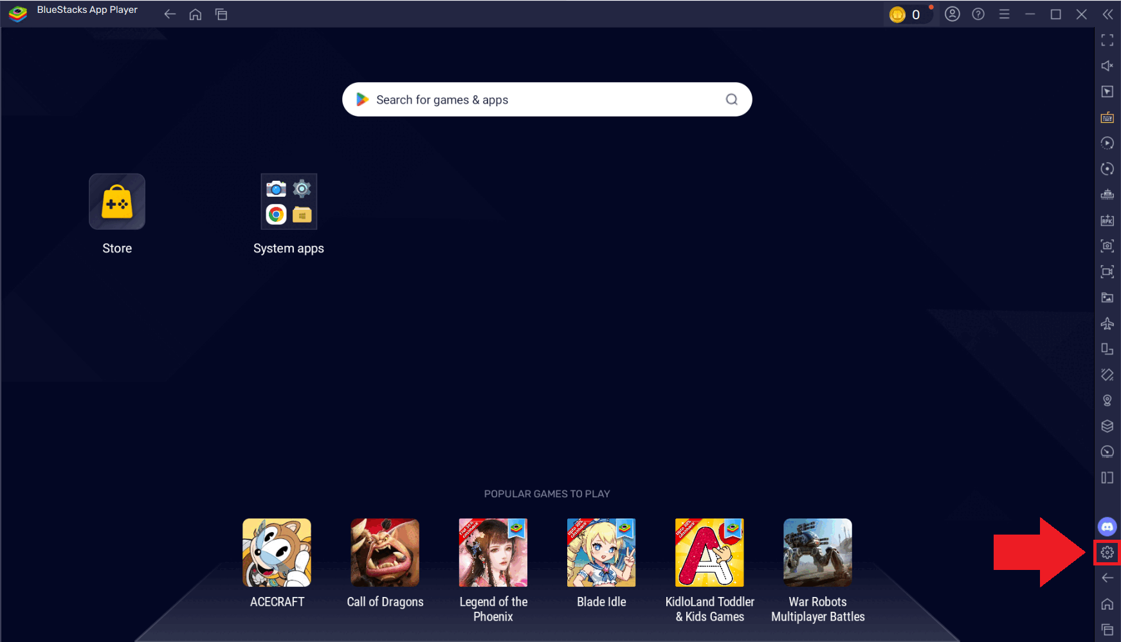The height and width of the screenshot is (642, 1121).
Task: Go home using the title bar icon
Action: [196, 14]
